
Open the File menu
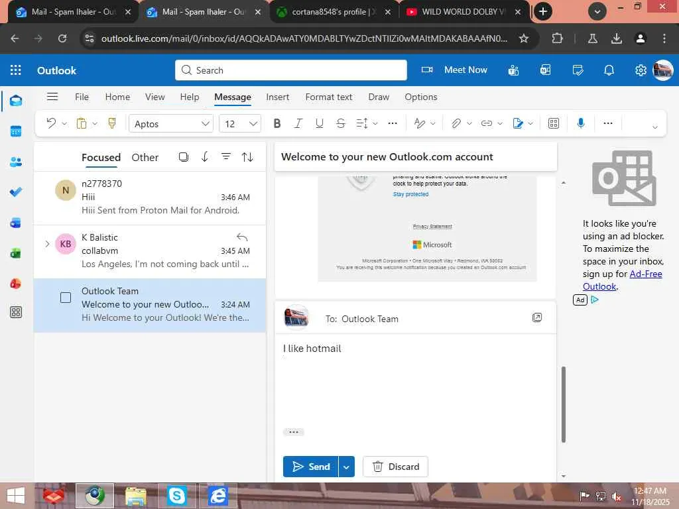pos(82,97)
